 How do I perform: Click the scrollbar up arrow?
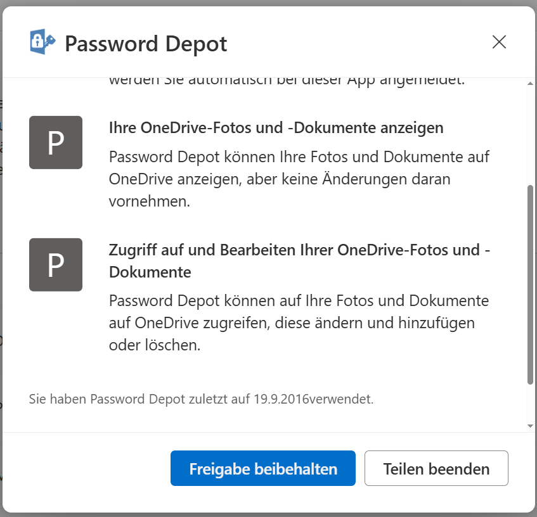pyautogui.click(x=530, y=84)
